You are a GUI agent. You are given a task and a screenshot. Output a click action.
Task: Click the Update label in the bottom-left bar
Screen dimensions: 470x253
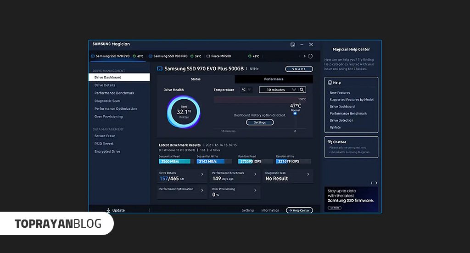coord(118,210)
